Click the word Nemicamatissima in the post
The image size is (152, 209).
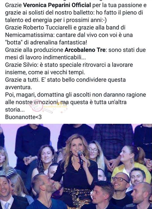[30, 35]
